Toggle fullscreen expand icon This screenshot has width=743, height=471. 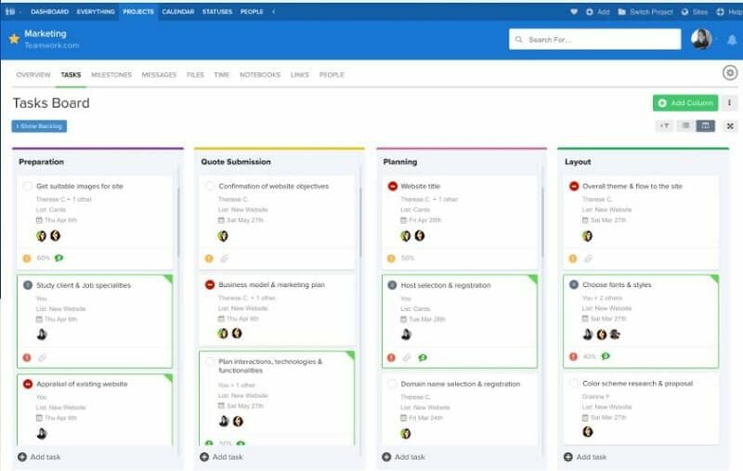730,126
